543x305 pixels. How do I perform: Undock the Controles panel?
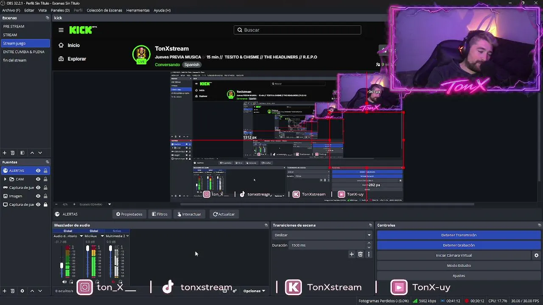click(x=539, y=225)
